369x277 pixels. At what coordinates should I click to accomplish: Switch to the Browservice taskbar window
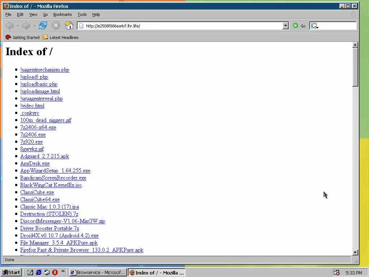pos(98,273)
